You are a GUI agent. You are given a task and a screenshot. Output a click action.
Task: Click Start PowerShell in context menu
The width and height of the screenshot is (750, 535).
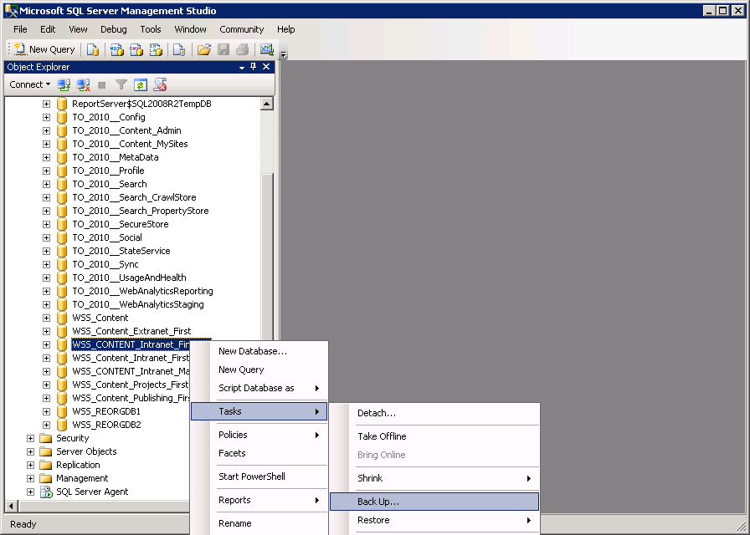pyautogui.click(x=251, y=476)
